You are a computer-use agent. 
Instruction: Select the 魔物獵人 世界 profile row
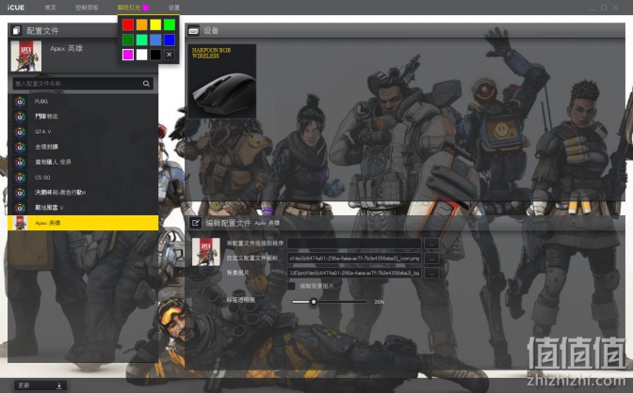[x=83, y=162]
